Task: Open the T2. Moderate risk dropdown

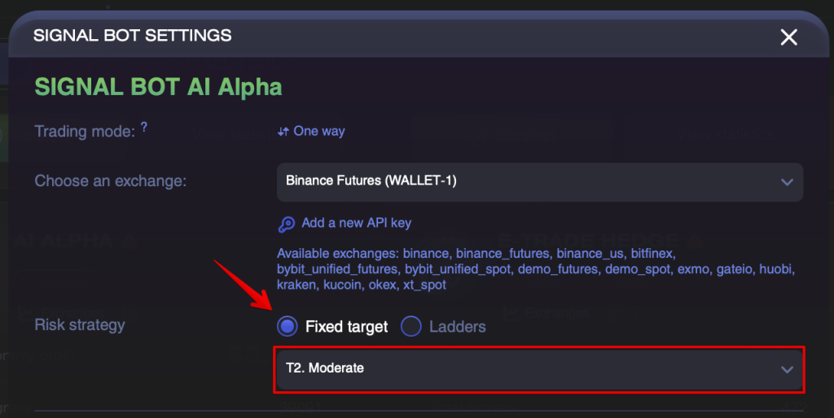Action: (x=539, y=369)
